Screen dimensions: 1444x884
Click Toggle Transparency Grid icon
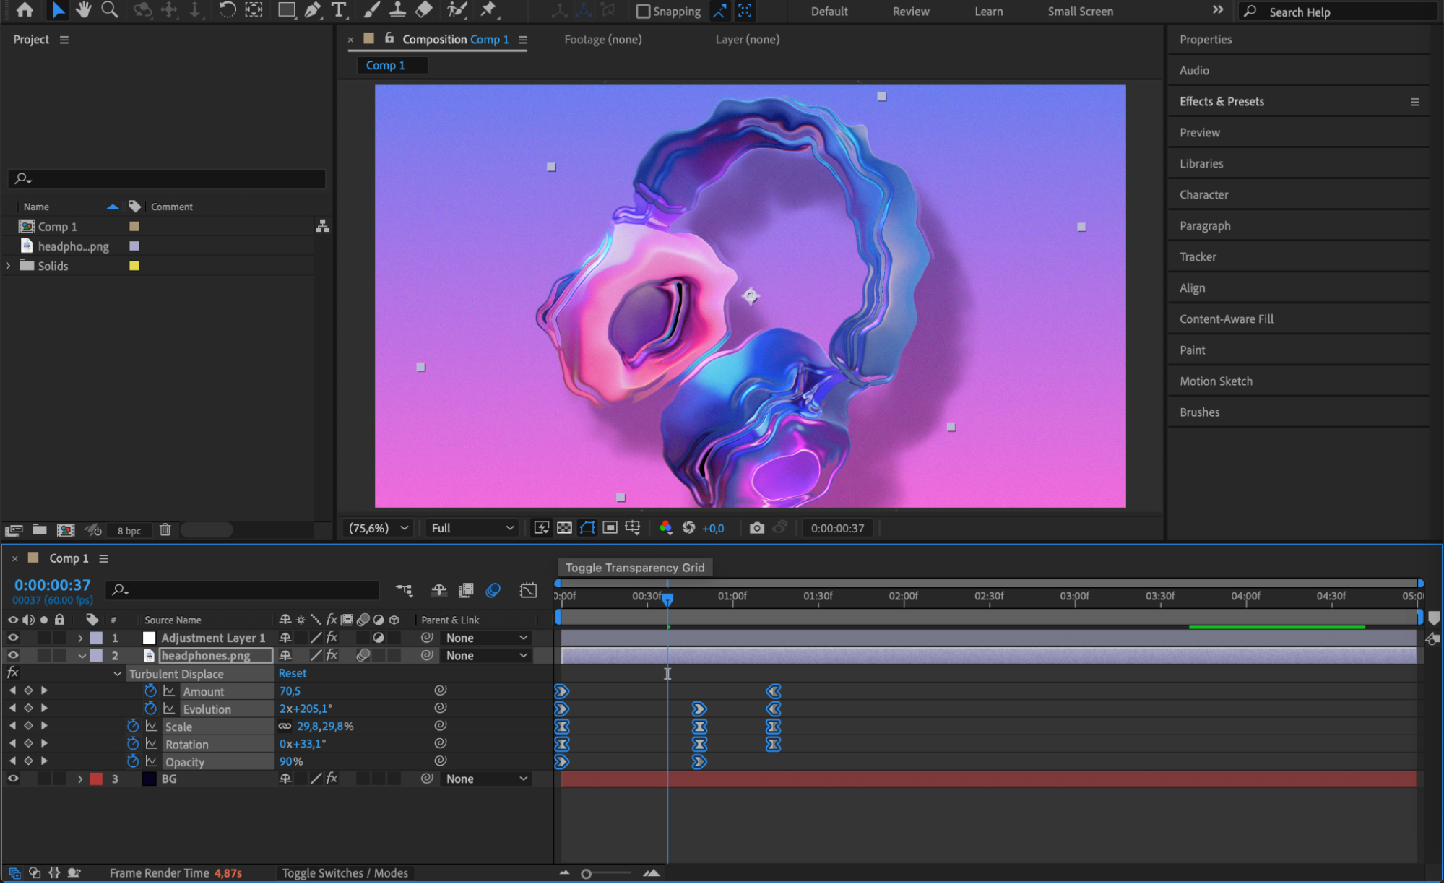click(565, 528)
